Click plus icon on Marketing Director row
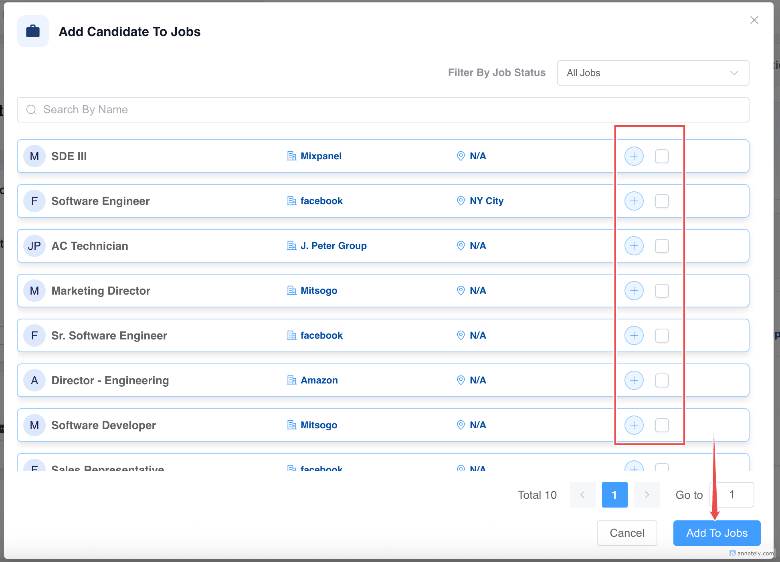 pos(634,291)
